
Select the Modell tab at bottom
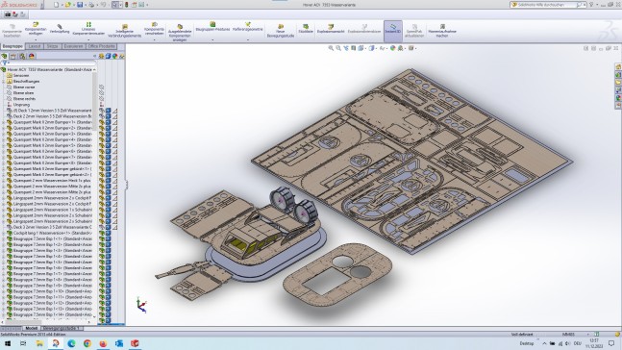click(32, 328)
